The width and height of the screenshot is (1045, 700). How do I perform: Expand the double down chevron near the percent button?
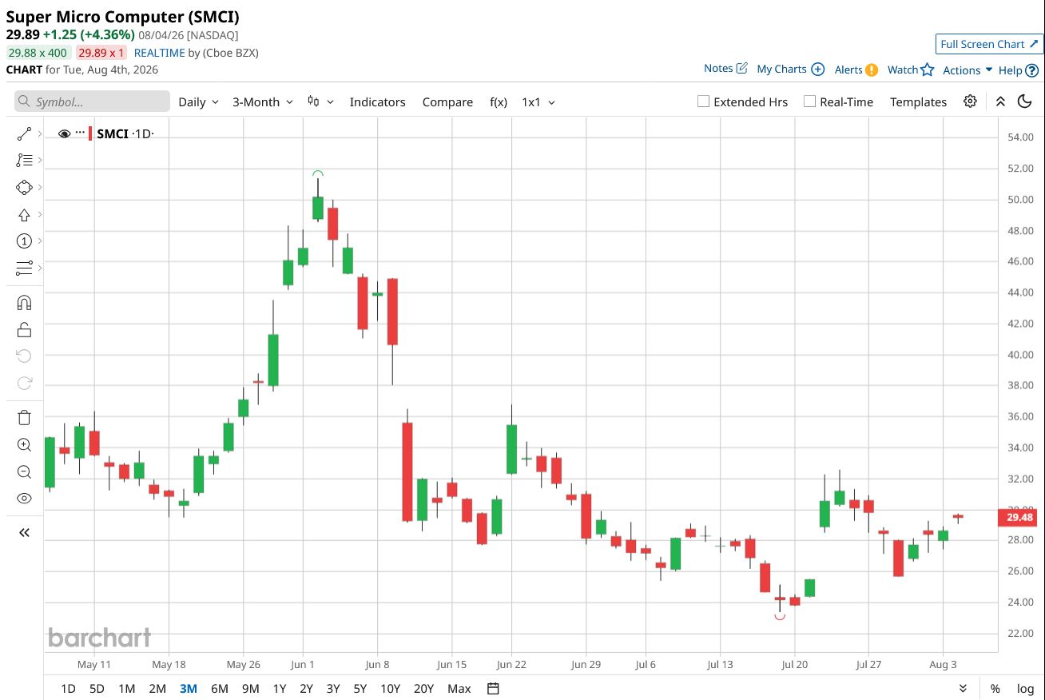pyautogui.click(x=963, y=688)
